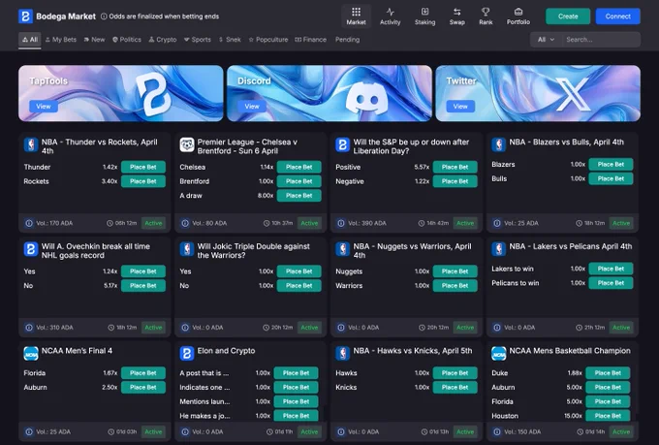Open the Swap arrows icon

tap(456, 12)
